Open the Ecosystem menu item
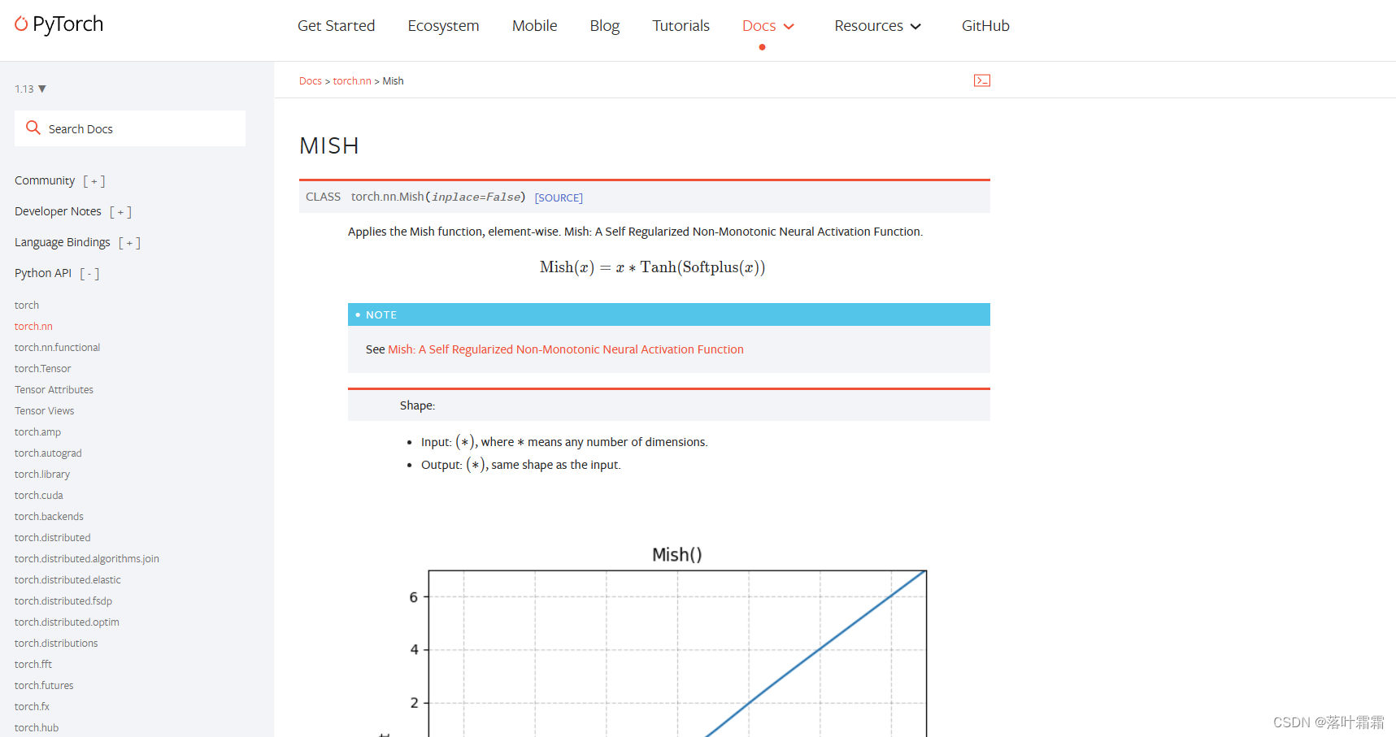The width and height of the screenshot is (1396, 737). pyautogui.click(x=444, y=26)
